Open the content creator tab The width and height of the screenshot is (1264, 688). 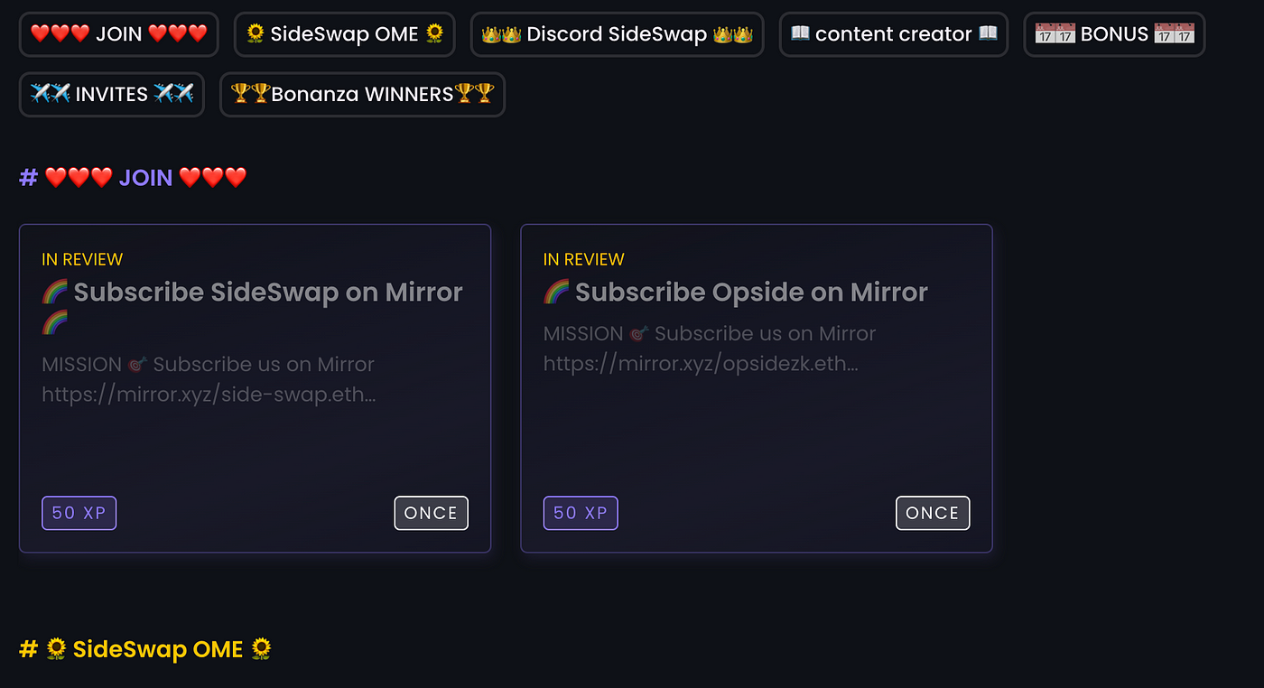(893, 34)
